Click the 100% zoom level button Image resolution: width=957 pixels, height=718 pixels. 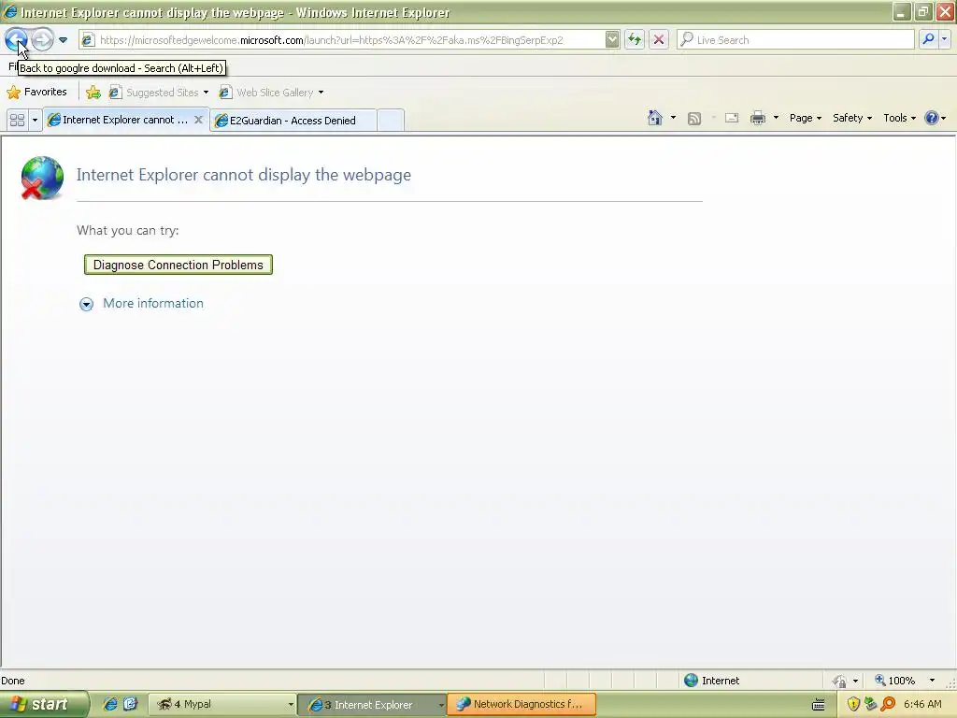(894, 681)
